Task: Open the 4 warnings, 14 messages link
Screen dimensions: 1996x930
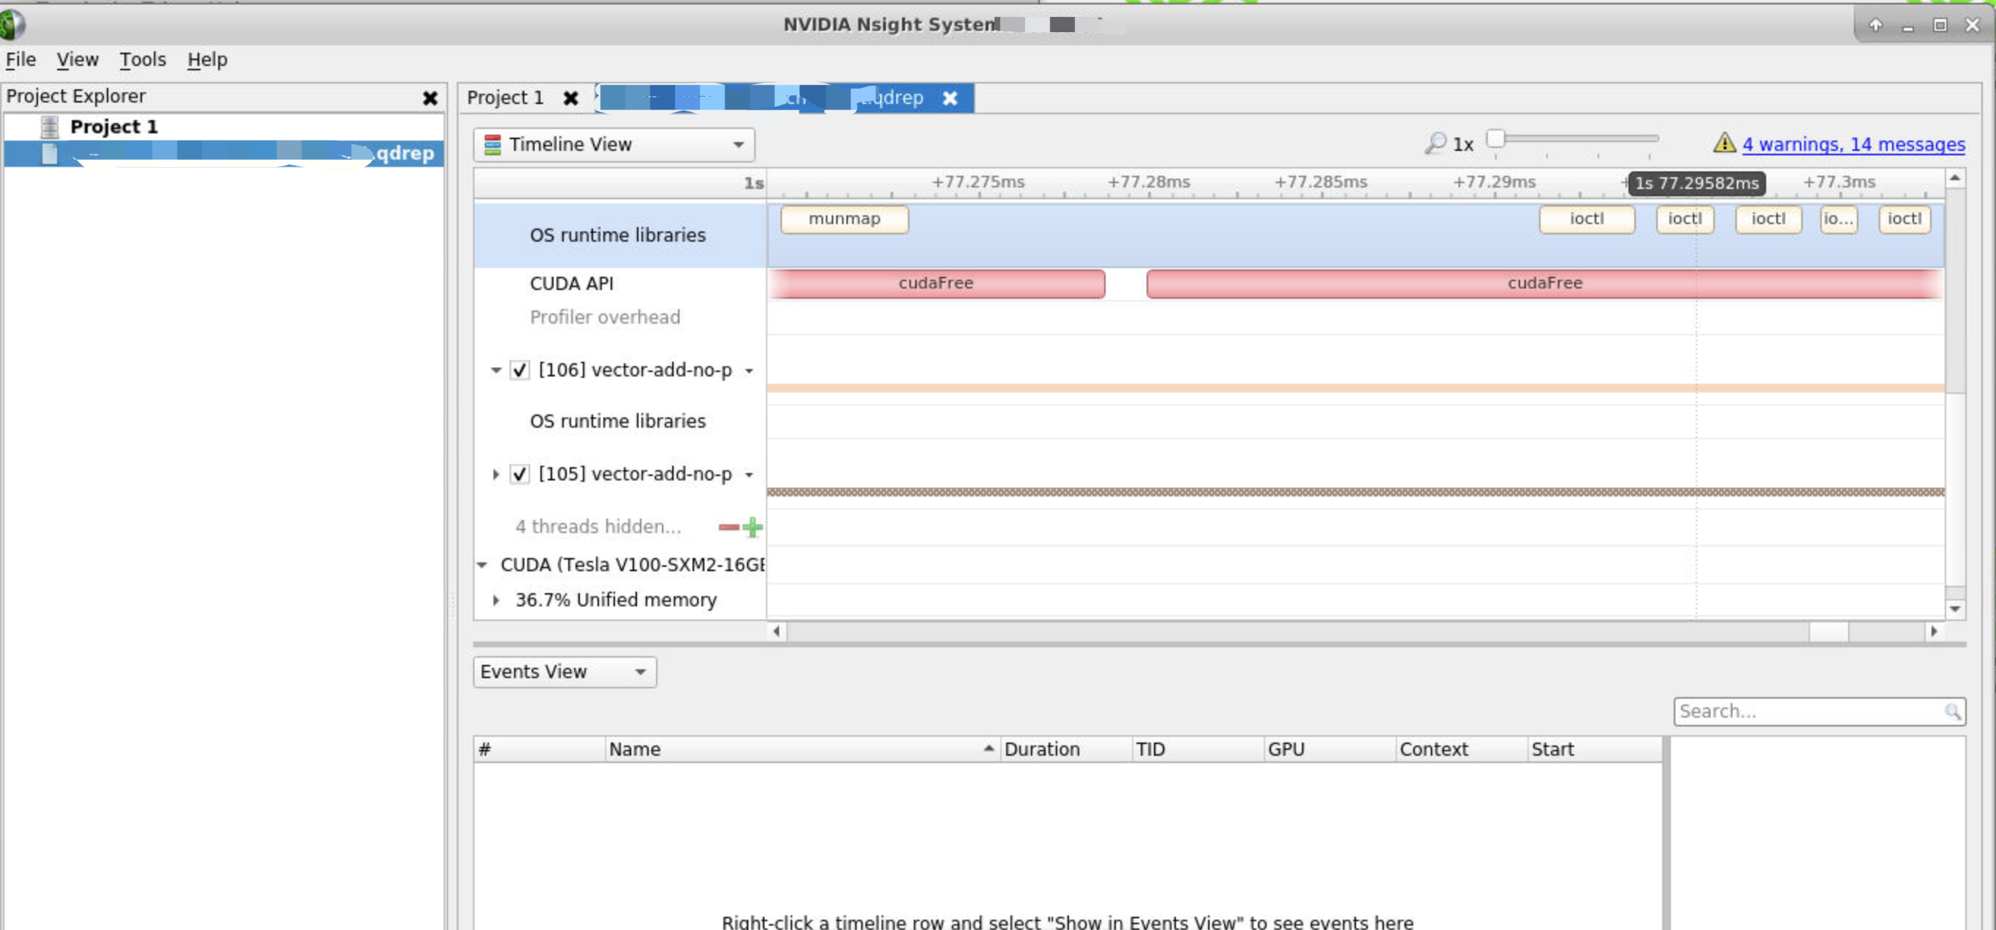Action: point(1852,144)
